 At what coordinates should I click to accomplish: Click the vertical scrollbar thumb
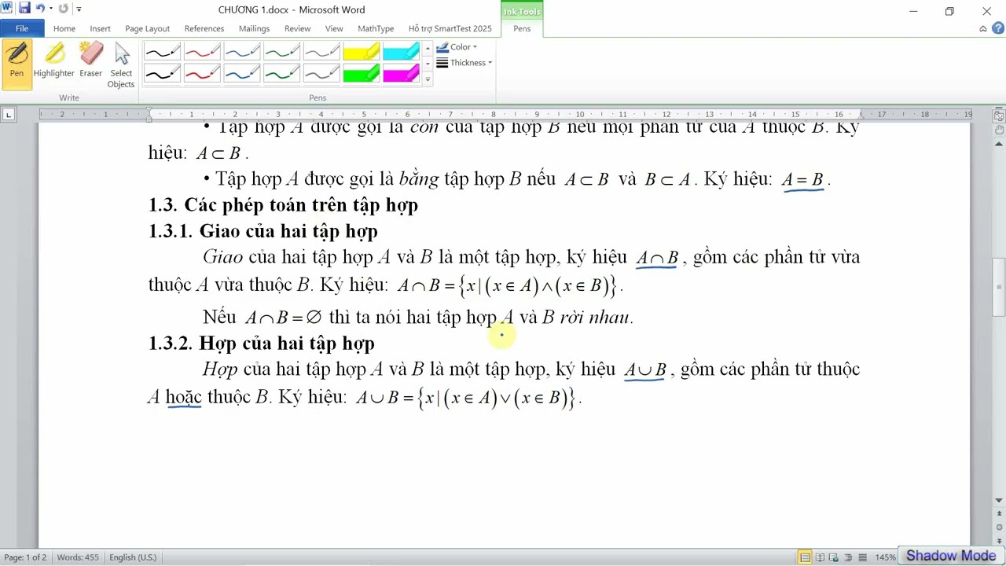(999, 288)
